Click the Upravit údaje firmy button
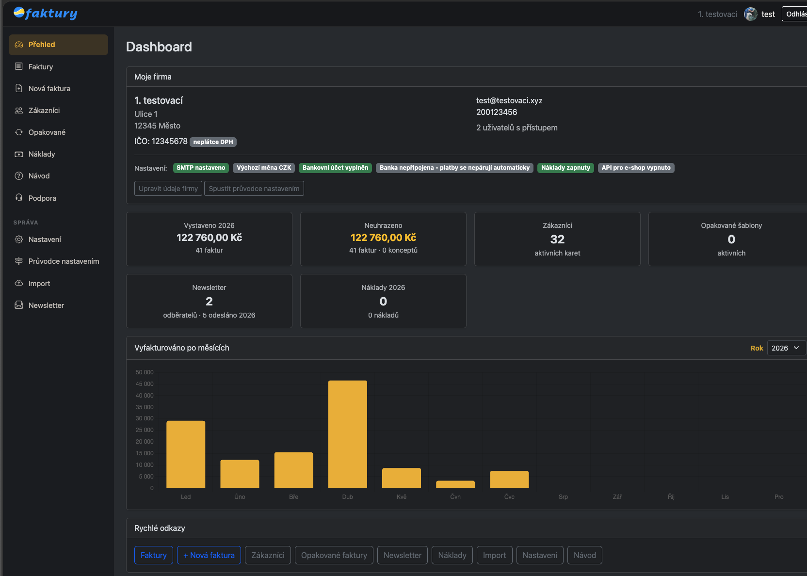Screen dimensions: 807x576 tap(168, 189)
